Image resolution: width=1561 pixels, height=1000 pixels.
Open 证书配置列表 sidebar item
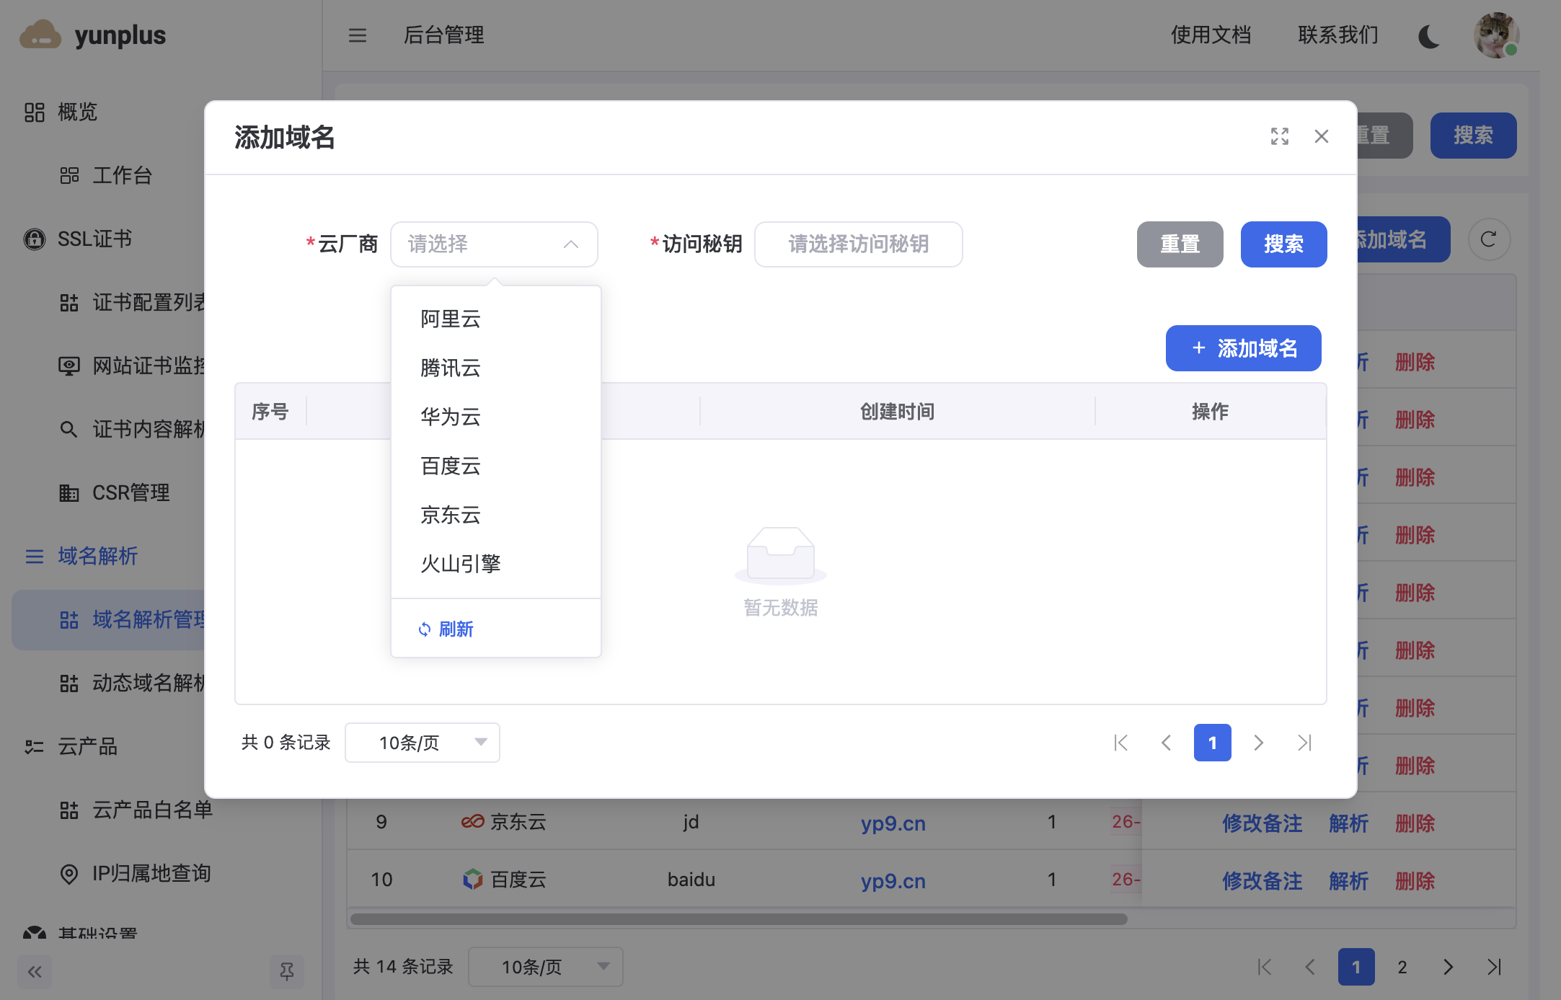[x=149, y=302]
